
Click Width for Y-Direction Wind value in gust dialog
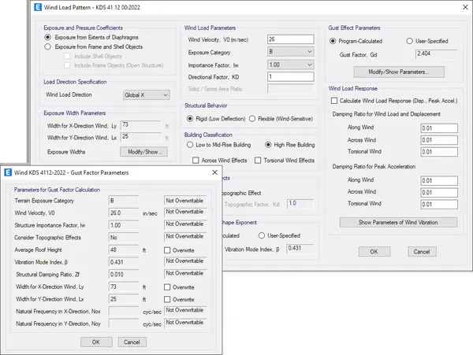coord(124,299)
